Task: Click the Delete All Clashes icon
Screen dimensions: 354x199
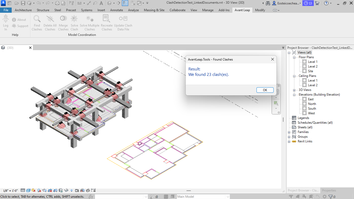Action: point(50,19)
